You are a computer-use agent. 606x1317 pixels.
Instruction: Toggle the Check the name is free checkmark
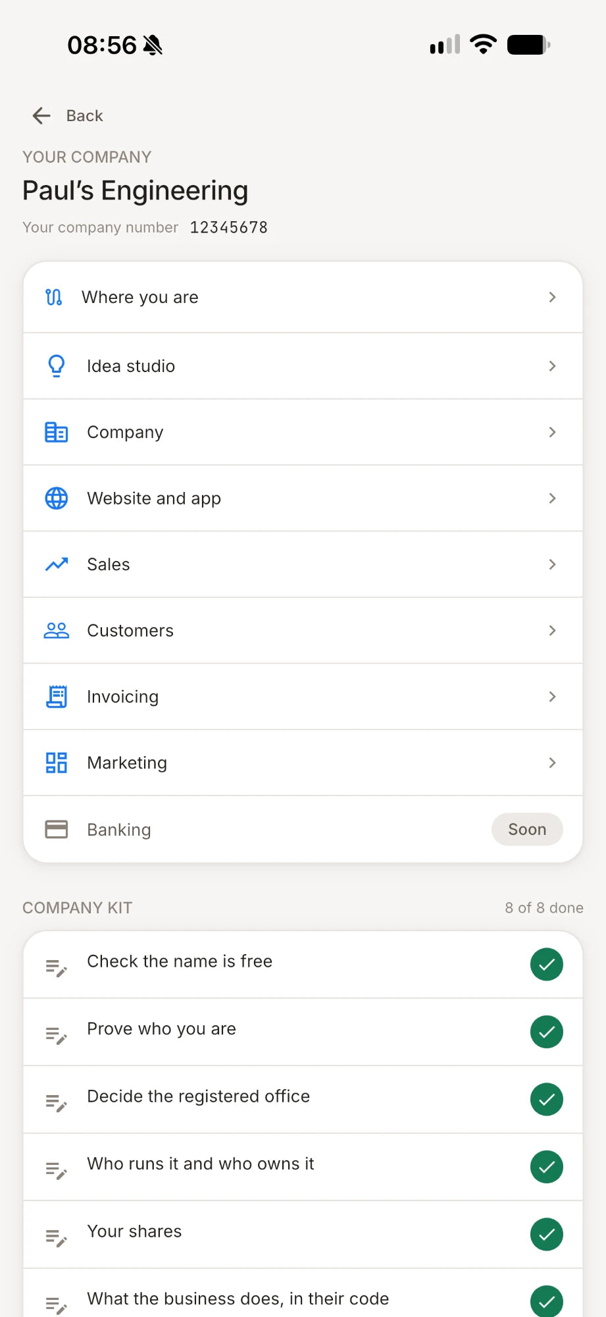pyautogui.click(x=547, y=965)
